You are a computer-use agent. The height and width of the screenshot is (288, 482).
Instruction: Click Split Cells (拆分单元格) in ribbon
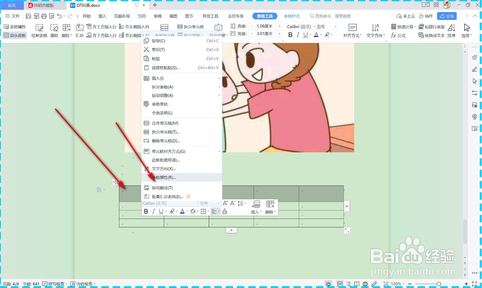click(191, 27)
